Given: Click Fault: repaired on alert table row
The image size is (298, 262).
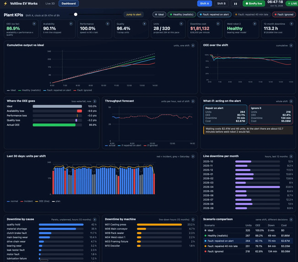Looking at the screenshot, I should pos(248,241).
